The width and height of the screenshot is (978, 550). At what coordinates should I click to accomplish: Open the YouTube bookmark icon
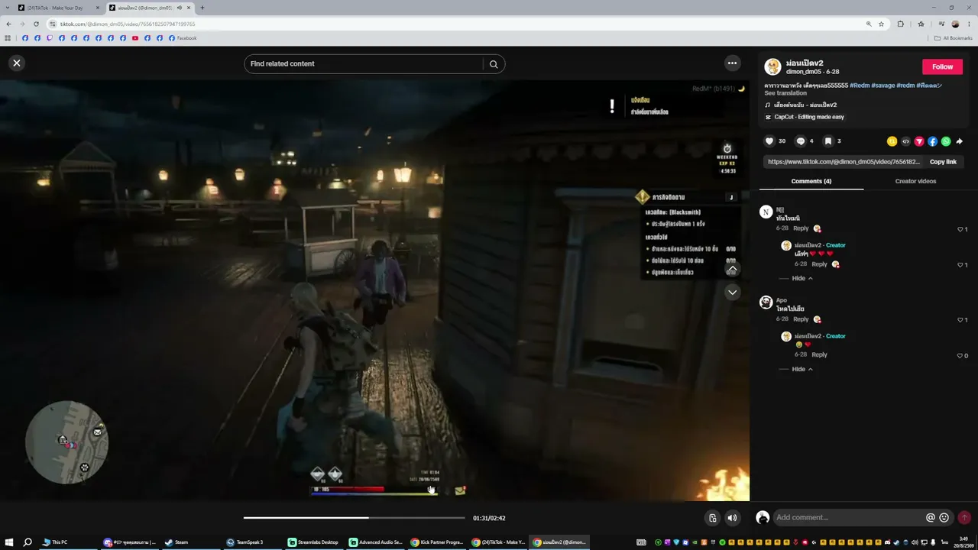[x=135, y=38]
